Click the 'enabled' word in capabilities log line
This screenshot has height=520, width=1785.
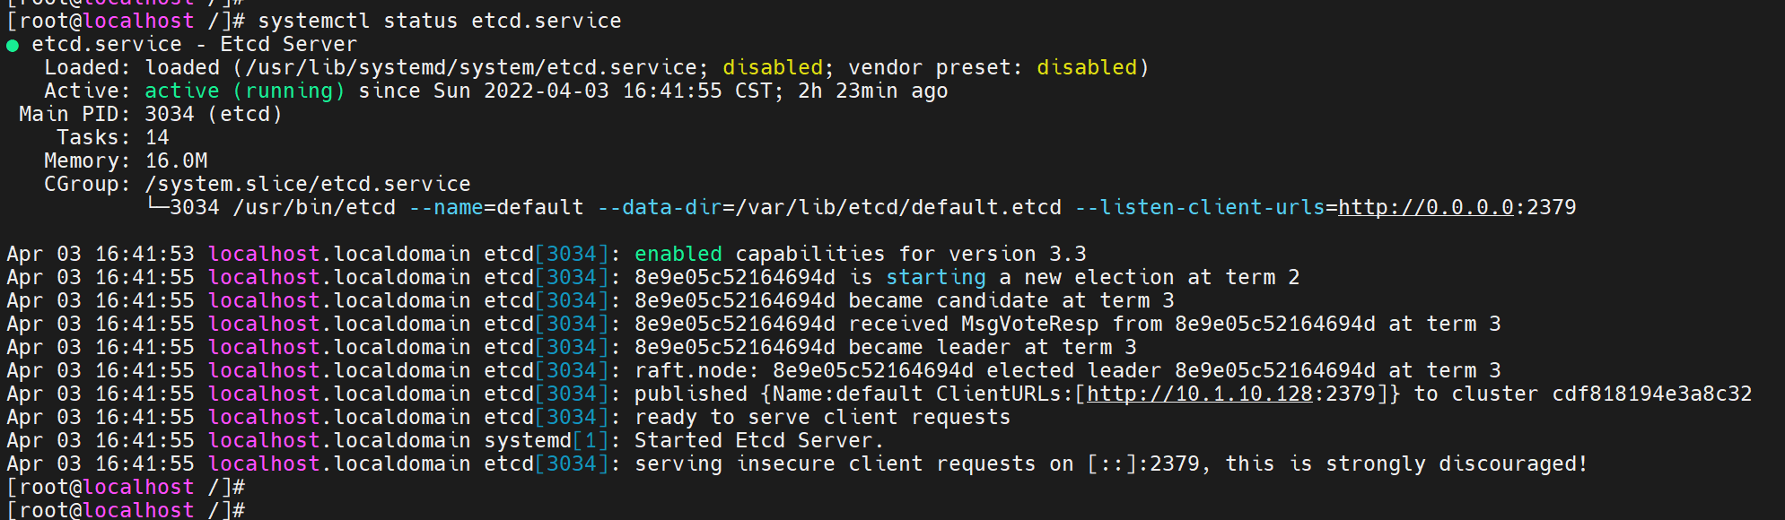click(x=678, y=255)
